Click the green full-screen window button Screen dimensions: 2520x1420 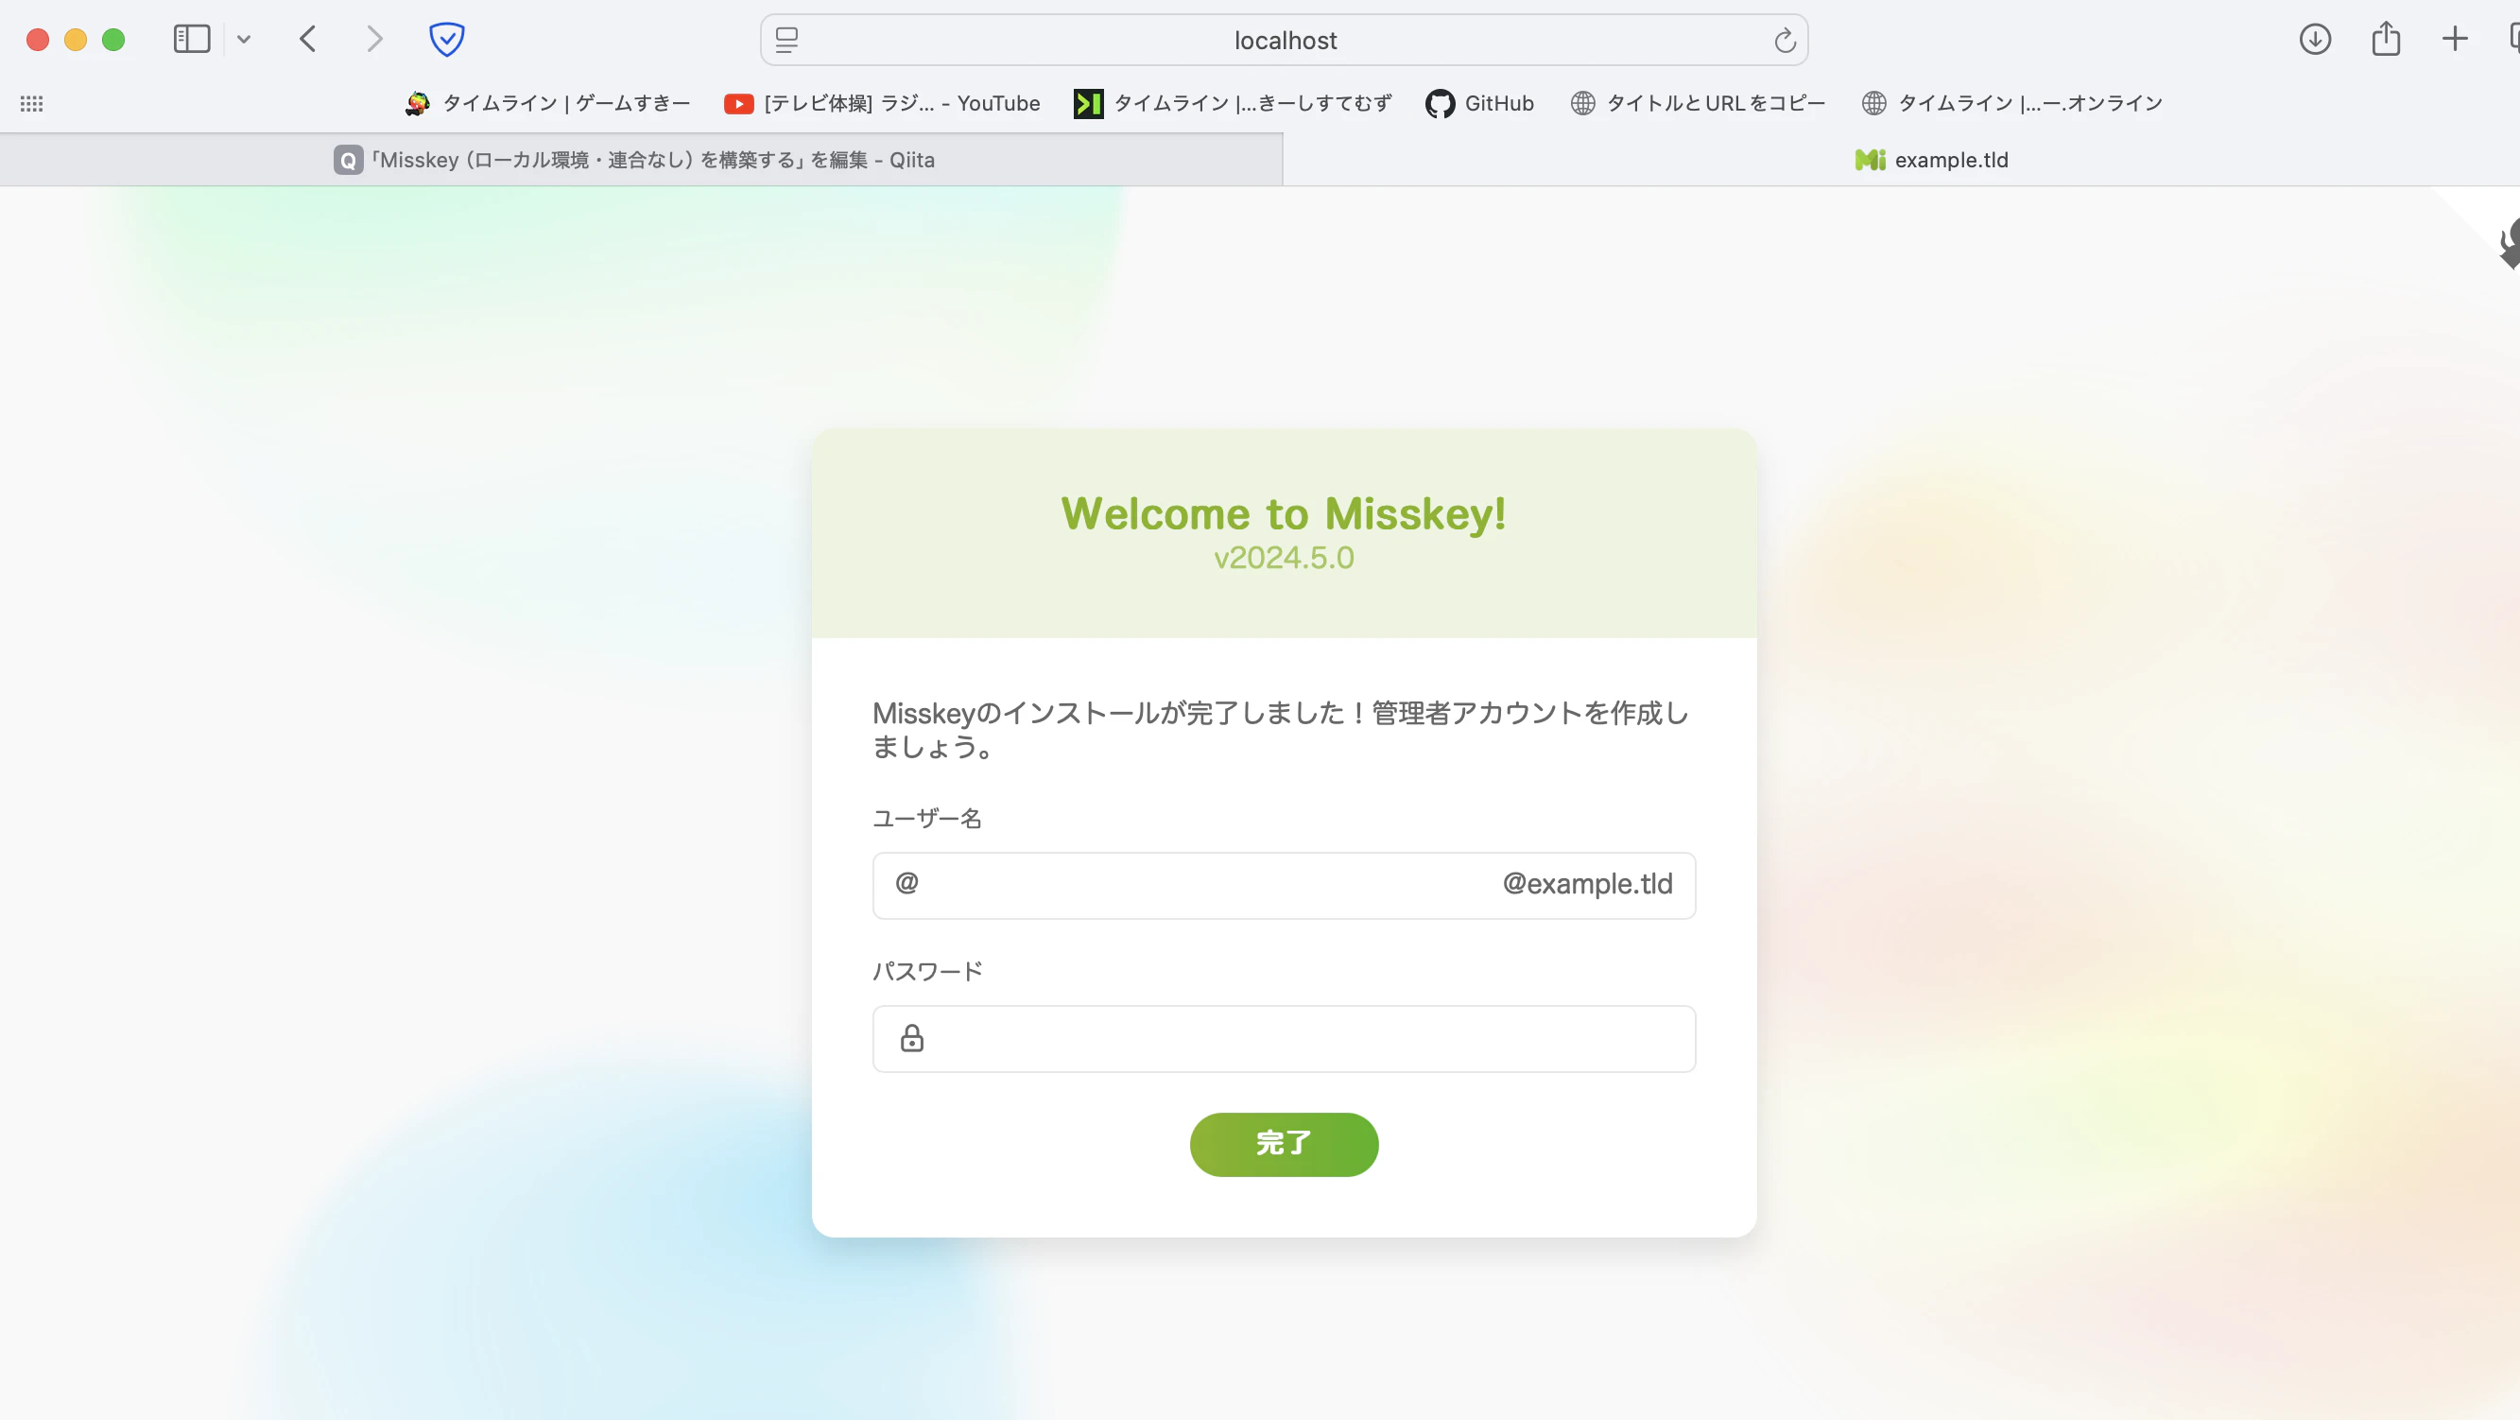(x=113, y=39)
